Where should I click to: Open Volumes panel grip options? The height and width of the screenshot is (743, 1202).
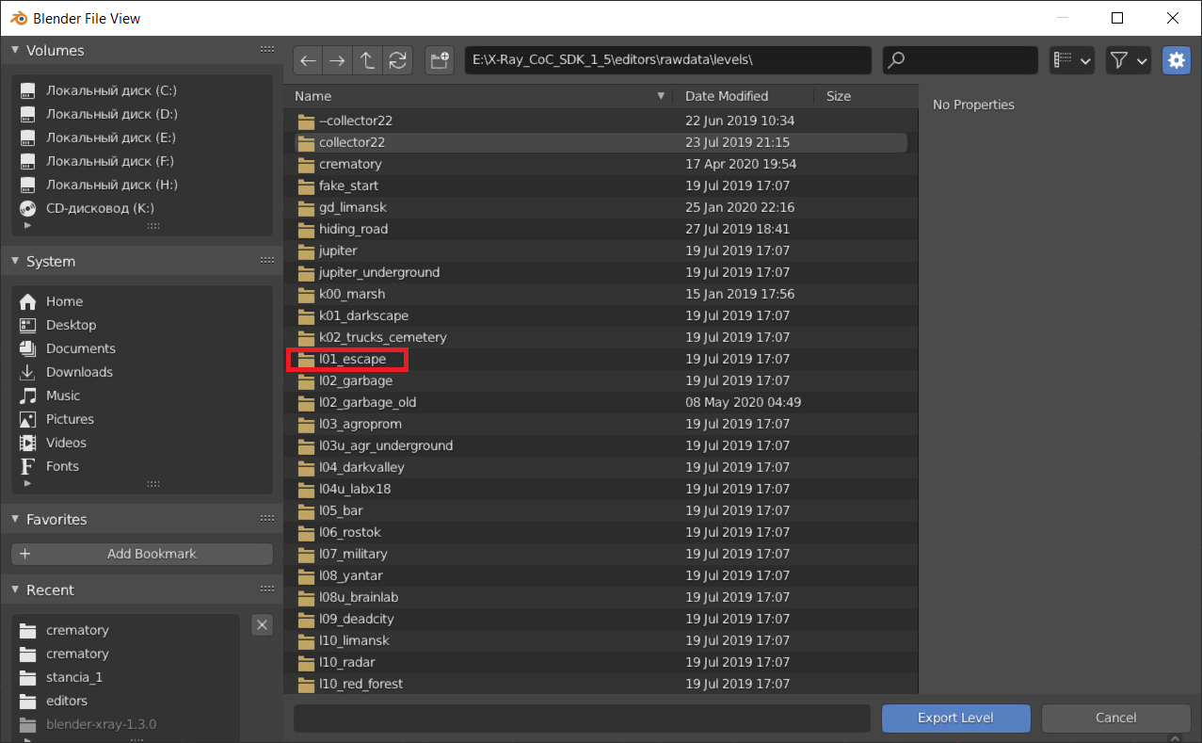pyautogui.click(x=267, y=50)
